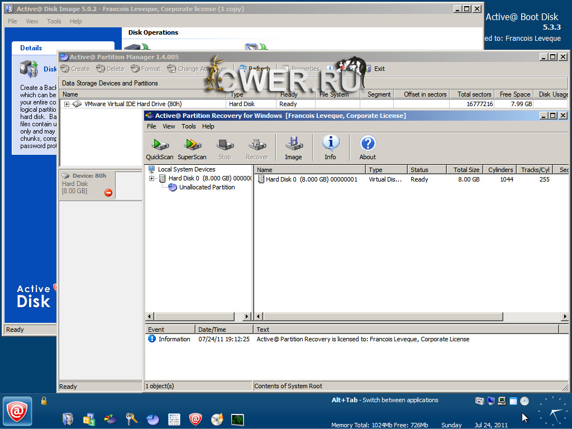Click Exit in Partition Manager toolbar
The image size is (572, 429).
point(374,69)
